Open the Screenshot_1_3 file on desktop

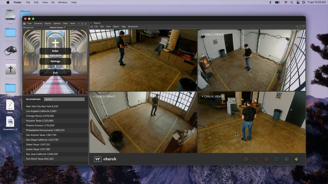click(10, 122)
